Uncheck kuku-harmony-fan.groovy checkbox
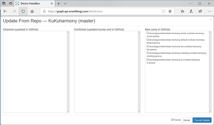 coord(148,46)
